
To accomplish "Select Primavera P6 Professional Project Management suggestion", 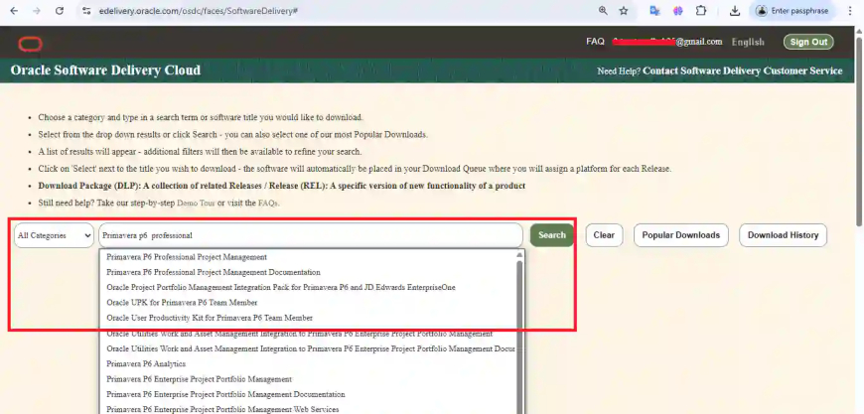I will click(x=187, y=257).
